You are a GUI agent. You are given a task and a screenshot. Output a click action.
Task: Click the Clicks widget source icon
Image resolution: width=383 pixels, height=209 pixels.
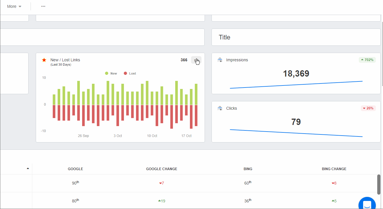click(x=220, y=108)
